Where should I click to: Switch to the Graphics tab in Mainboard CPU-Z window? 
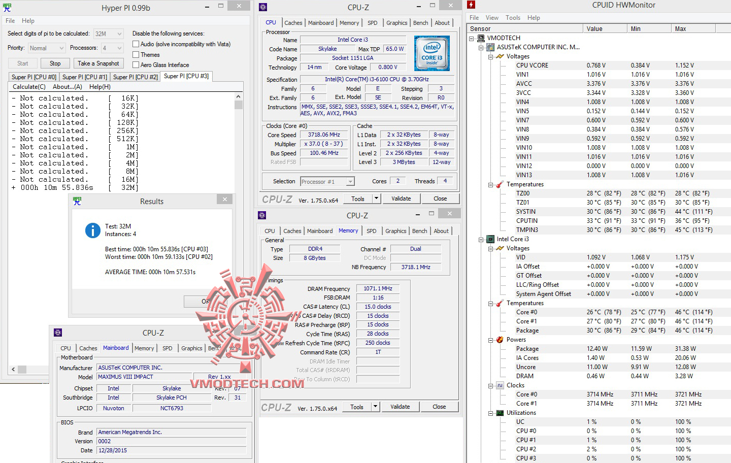pos(192,348)
